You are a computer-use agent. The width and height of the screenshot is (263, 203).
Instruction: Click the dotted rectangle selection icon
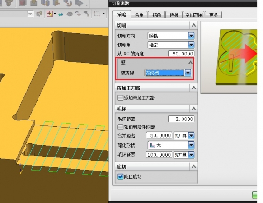pyautogui.click(x=97, y=14)
